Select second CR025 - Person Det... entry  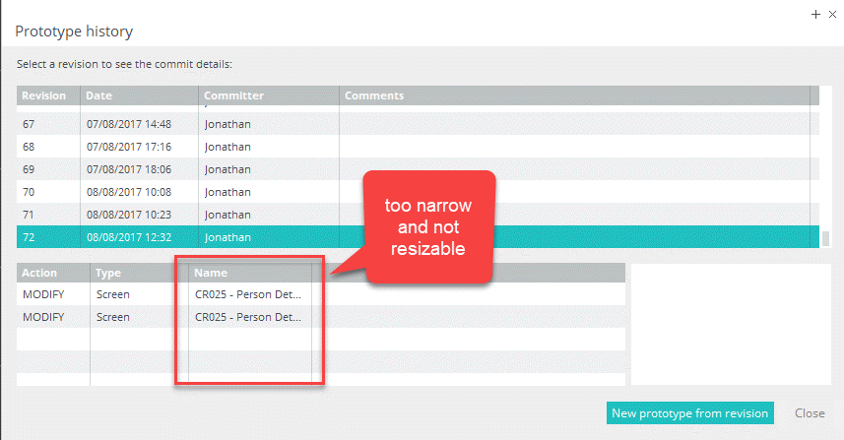tap(248, 317)
